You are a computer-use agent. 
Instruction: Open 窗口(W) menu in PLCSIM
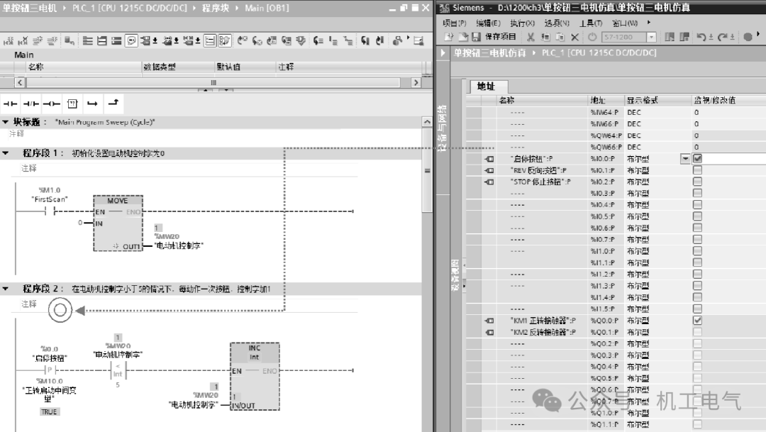(625, 23)
